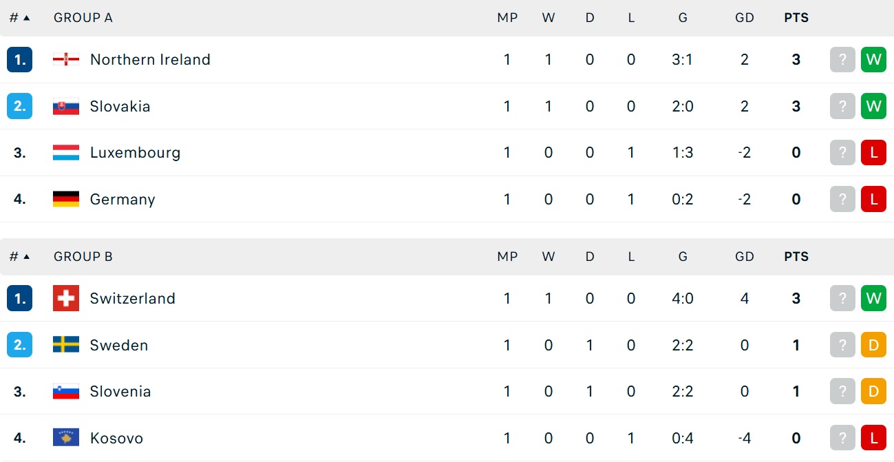The image size is (894, 462).
Task: Sort Group A by PTS column
Action: point(796,18)
